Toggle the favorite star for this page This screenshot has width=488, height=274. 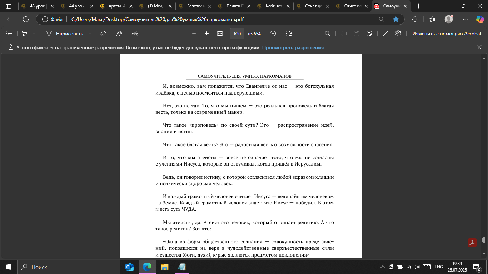point(396,19)
